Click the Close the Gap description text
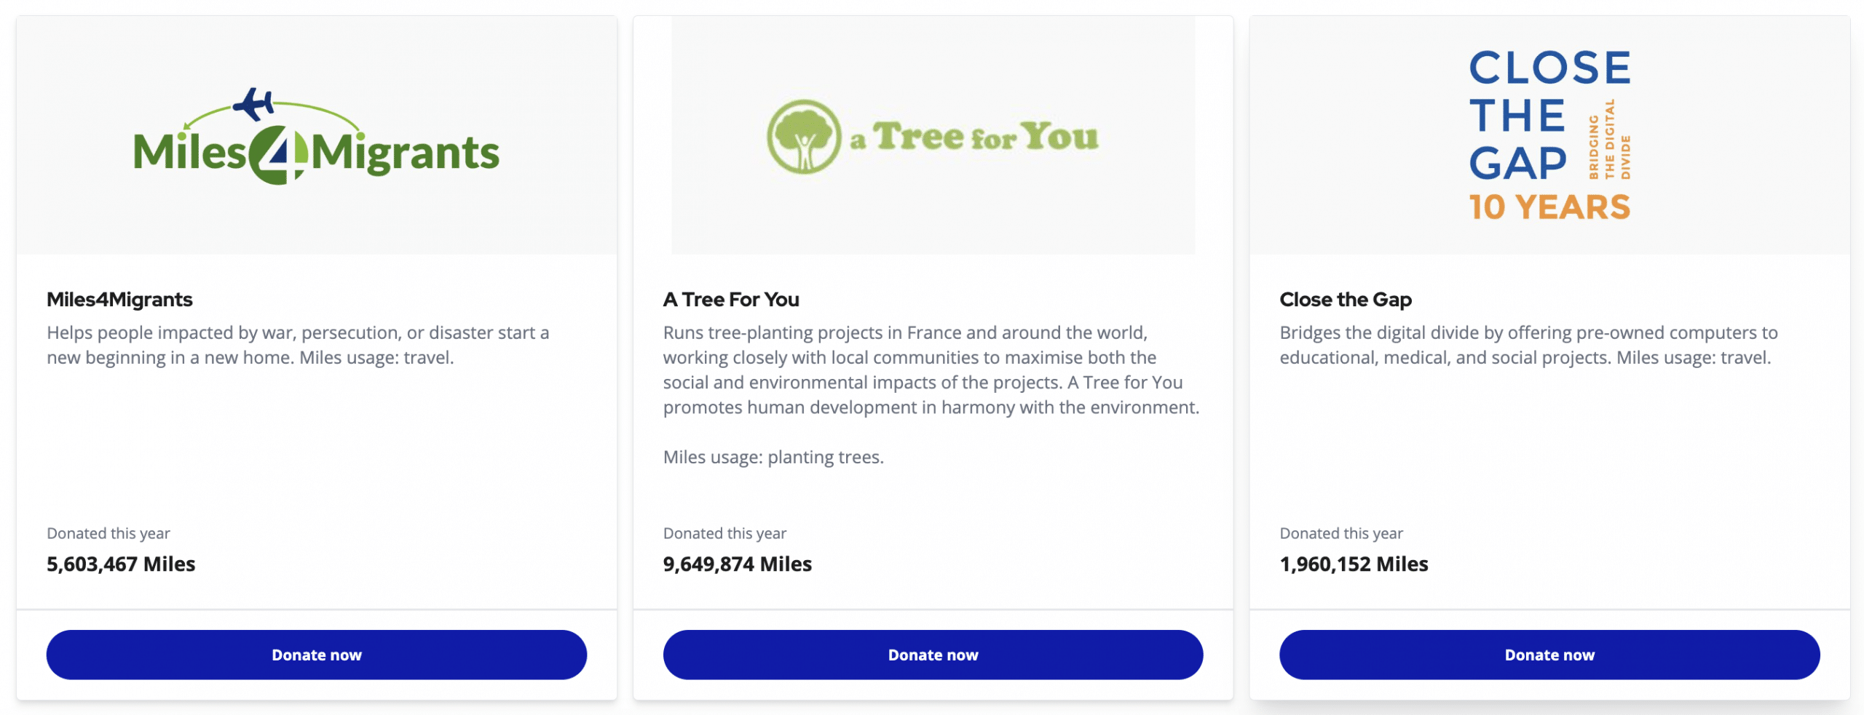 [1528, 345]
